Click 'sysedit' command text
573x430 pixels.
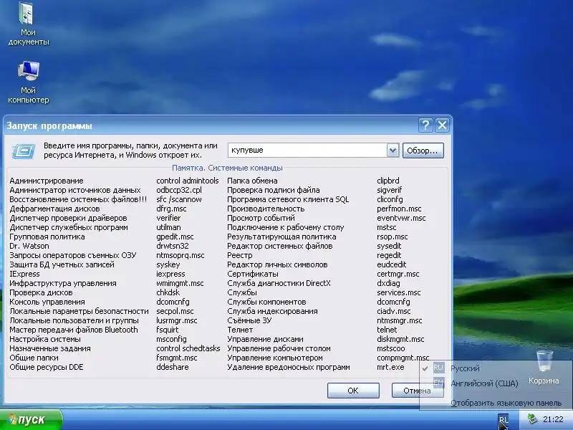click(389, 246)
